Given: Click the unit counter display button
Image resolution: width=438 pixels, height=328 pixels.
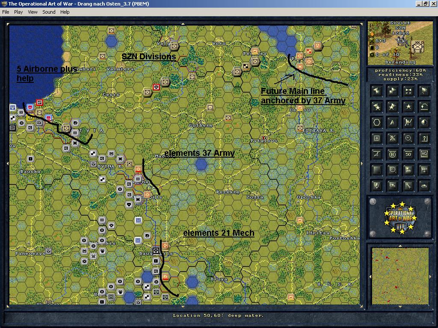Looking at the screenshot, I should (377, 138).
